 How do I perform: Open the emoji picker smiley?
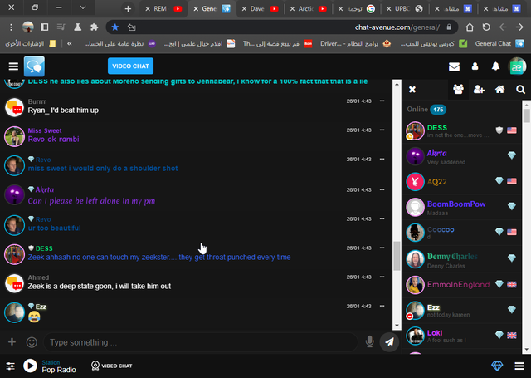point(32,342)
